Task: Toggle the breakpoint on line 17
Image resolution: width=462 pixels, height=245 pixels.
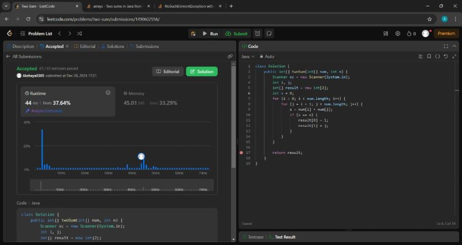Action: pos(241,153)
